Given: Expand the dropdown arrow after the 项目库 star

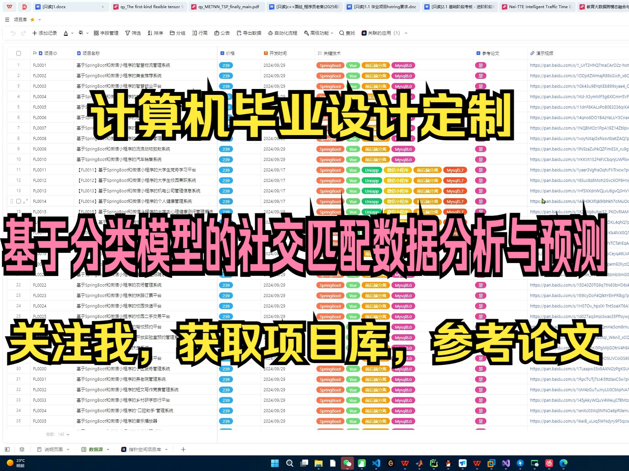Looking at the screenshot, I should pyautogui.click(x=40, y=20).
